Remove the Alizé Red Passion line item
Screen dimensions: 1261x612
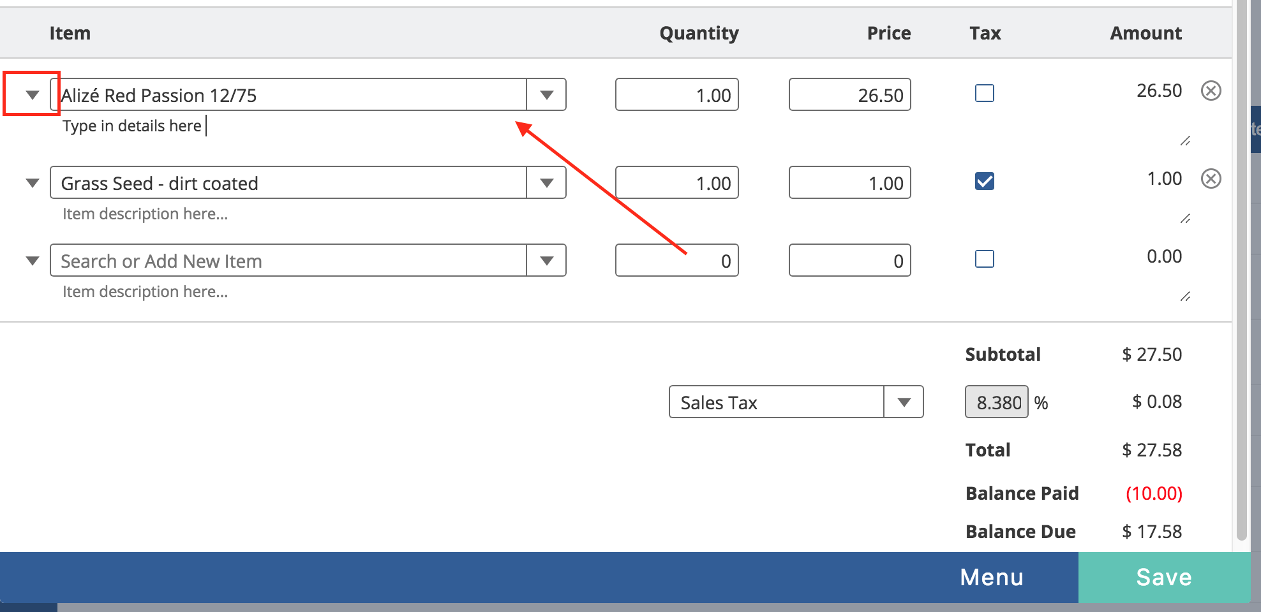[1211, 91]
